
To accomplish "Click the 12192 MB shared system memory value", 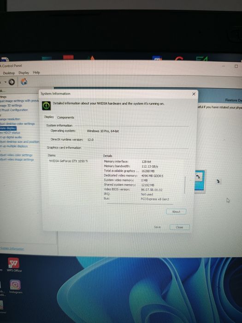I will click(x=148, y=185).
